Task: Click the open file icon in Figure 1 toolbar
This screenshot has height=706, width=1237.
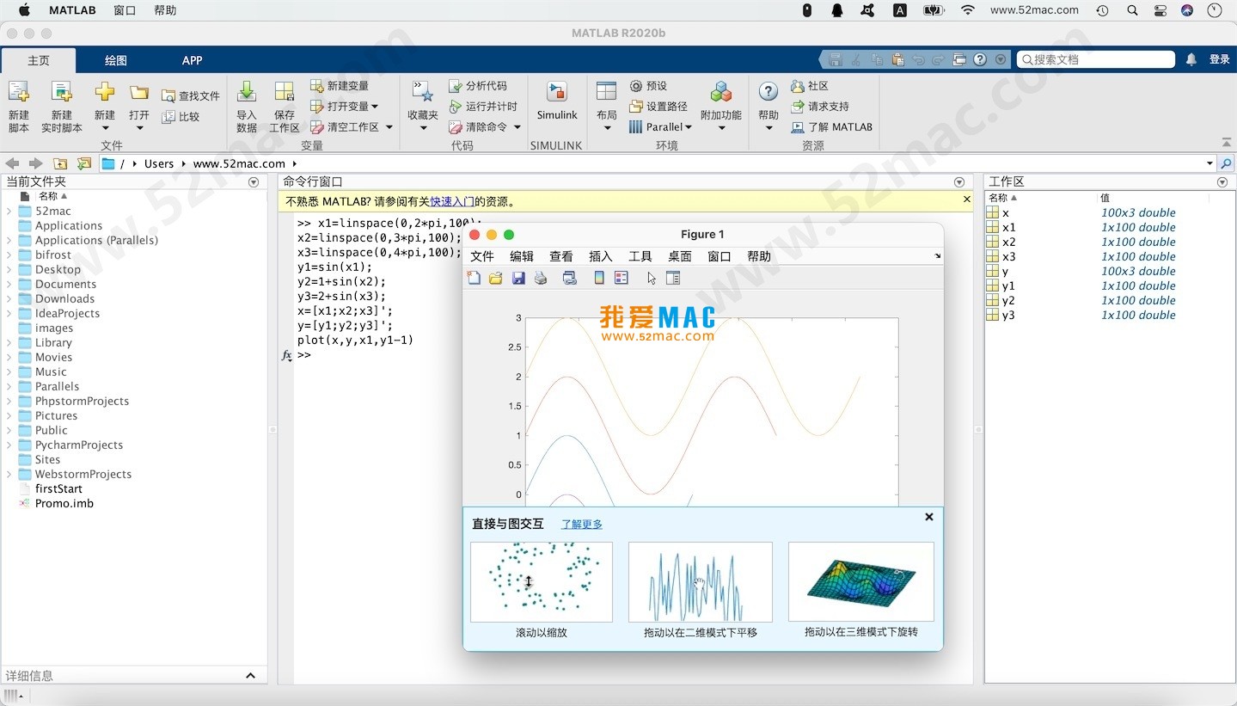Action: click(x=496, y=278)
